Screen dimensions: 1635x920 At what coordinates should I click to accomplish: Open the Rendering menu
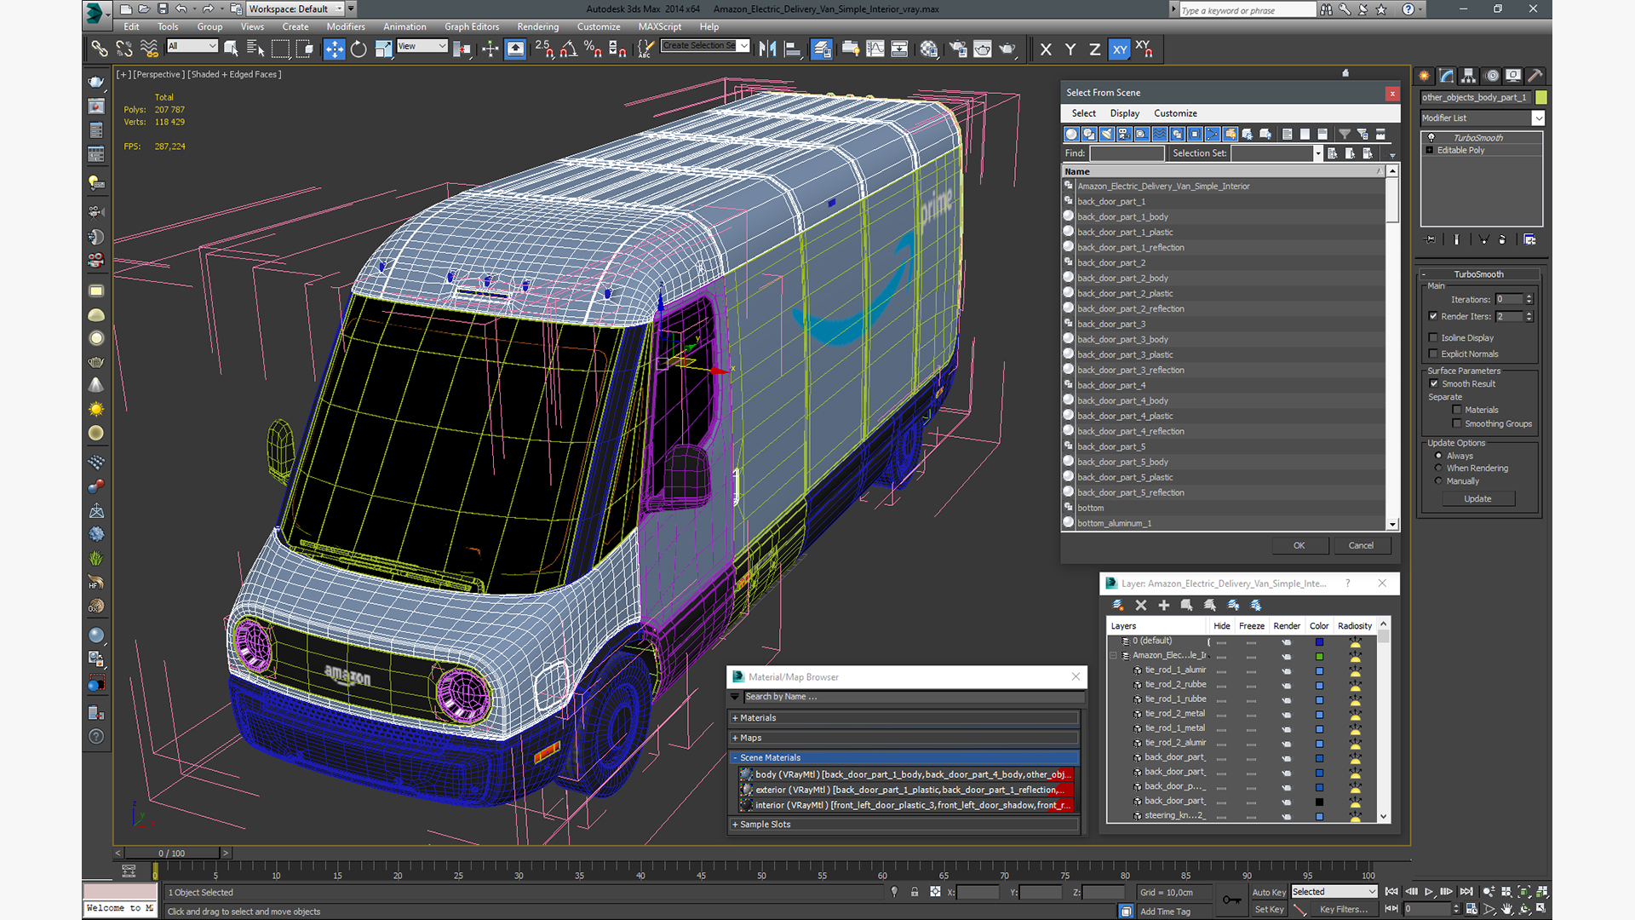(538, 26)
